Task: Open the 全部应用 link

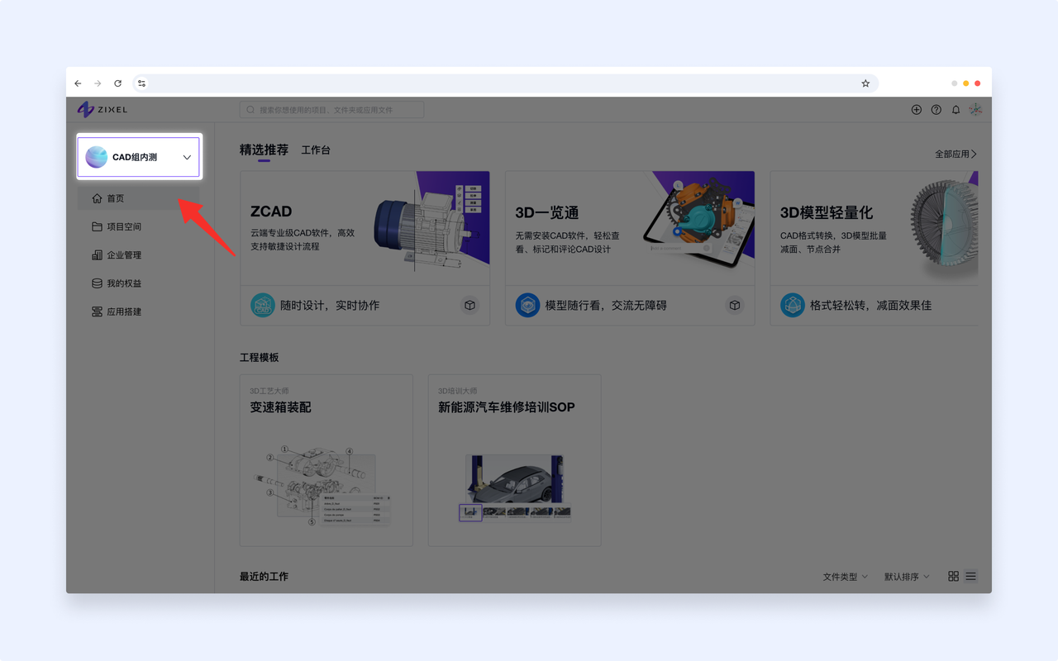Action: pyautogui.click(x=956, y=155)
